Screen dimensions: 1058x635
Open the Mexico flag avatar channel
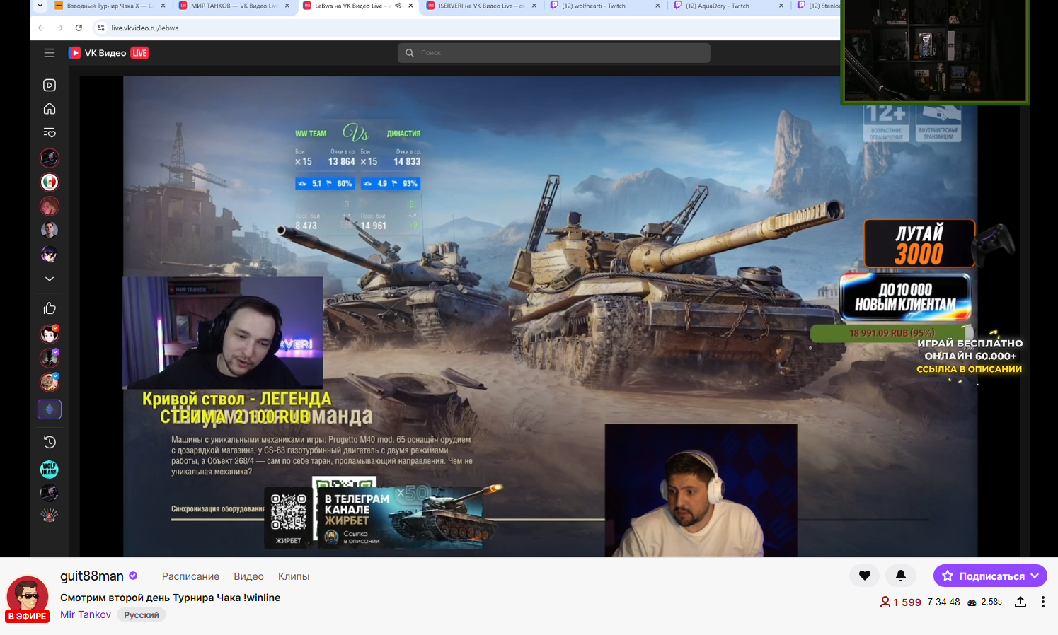(50, 182)
